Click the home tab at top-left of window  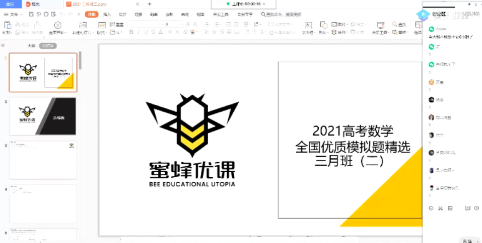[11, 4]
